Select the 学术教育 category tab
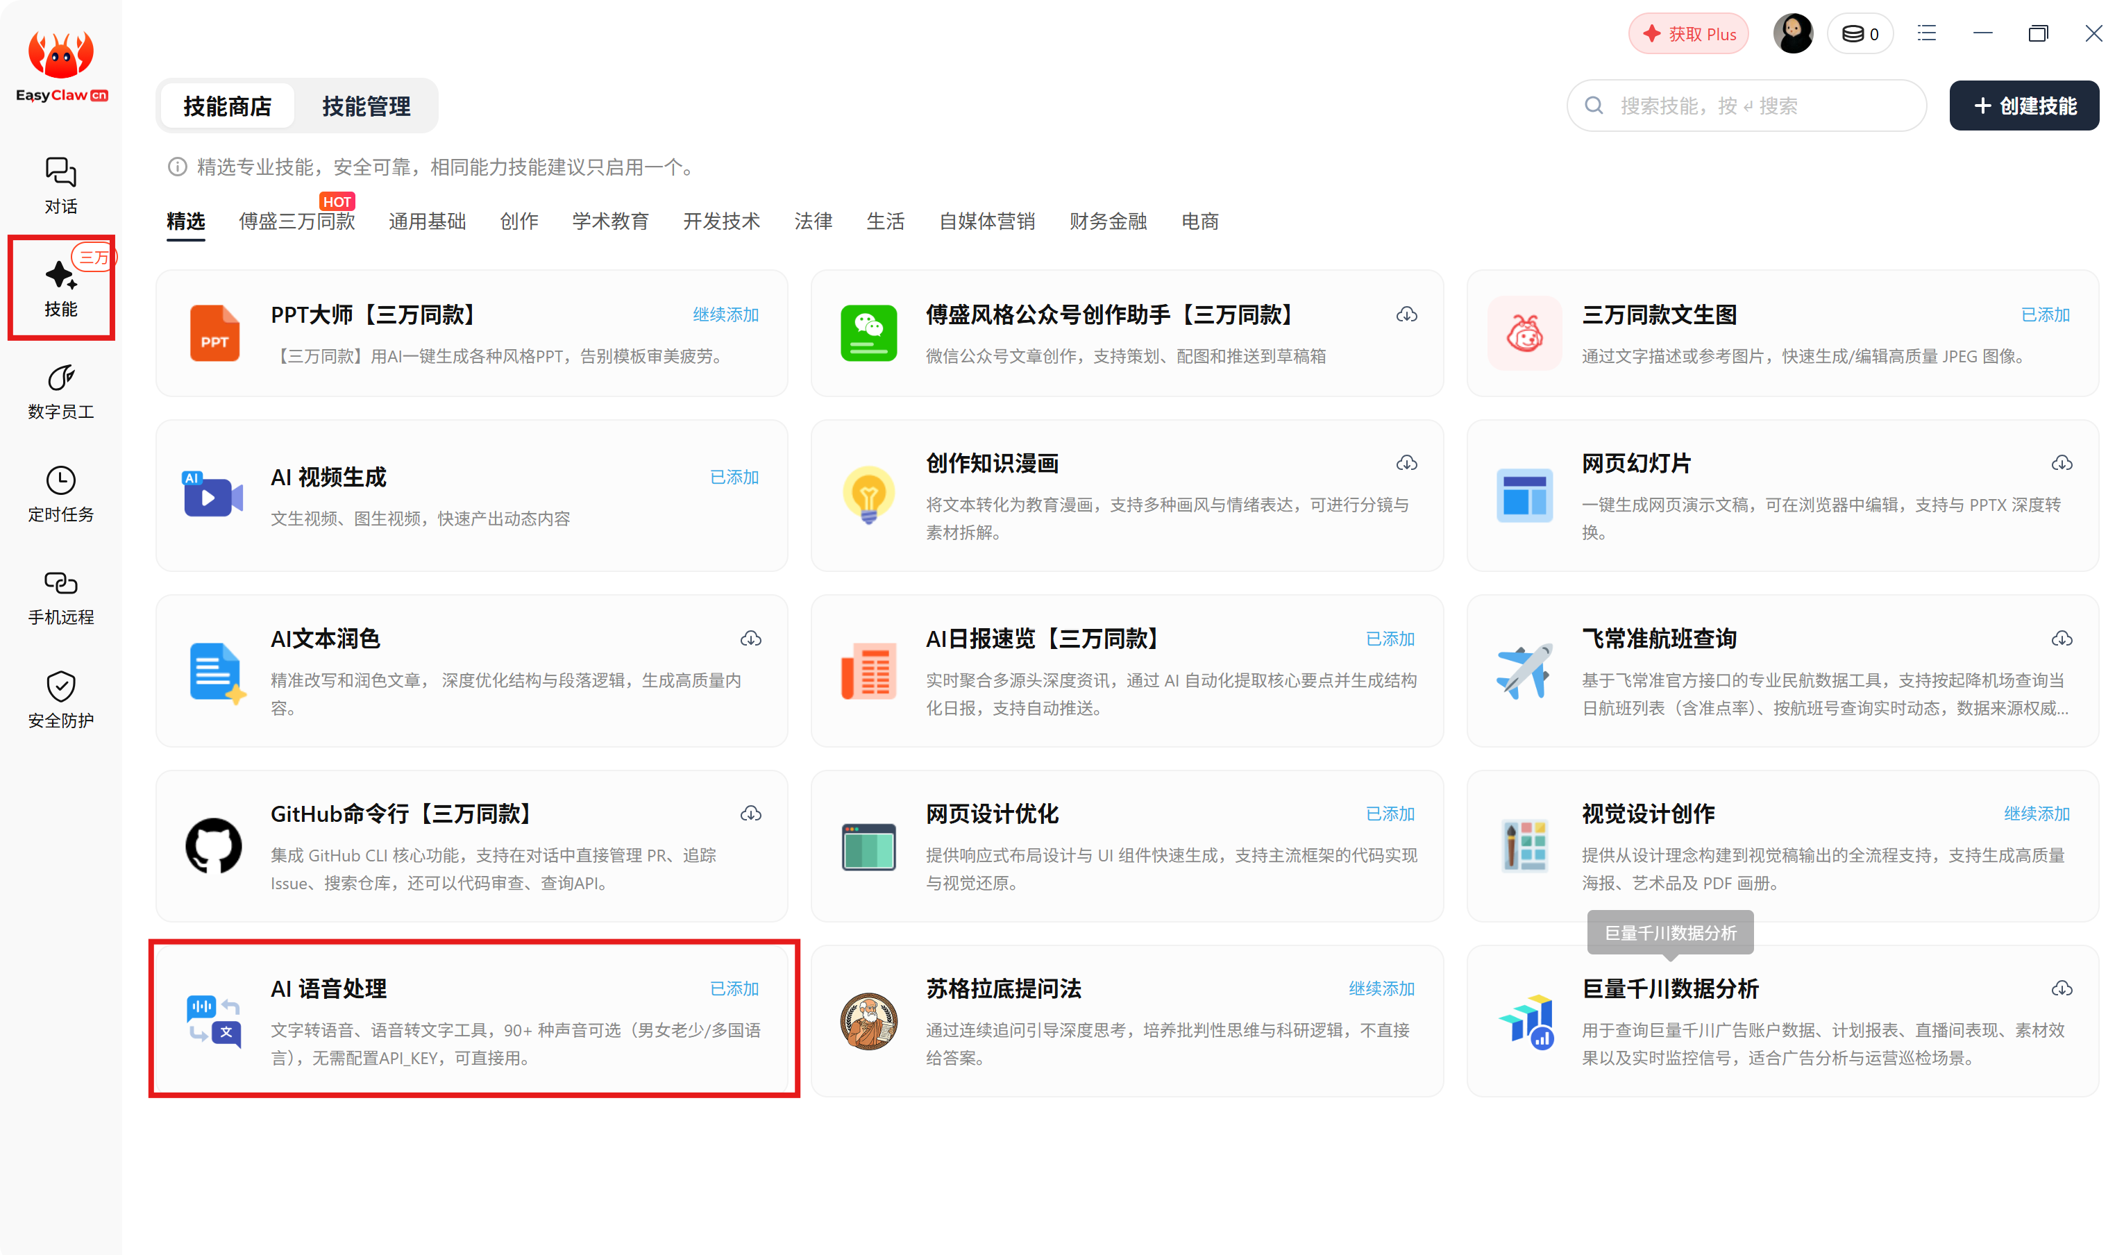This screenshot has width=2124, height=1255. coord(611,221)
